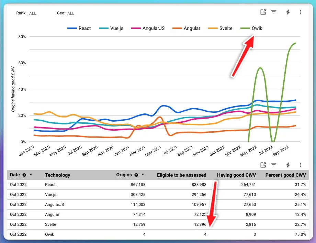The width and height of the screenshot is (316, 243).
Task: Toggle Vue.js series in the legend
Action: click(111, 28)
